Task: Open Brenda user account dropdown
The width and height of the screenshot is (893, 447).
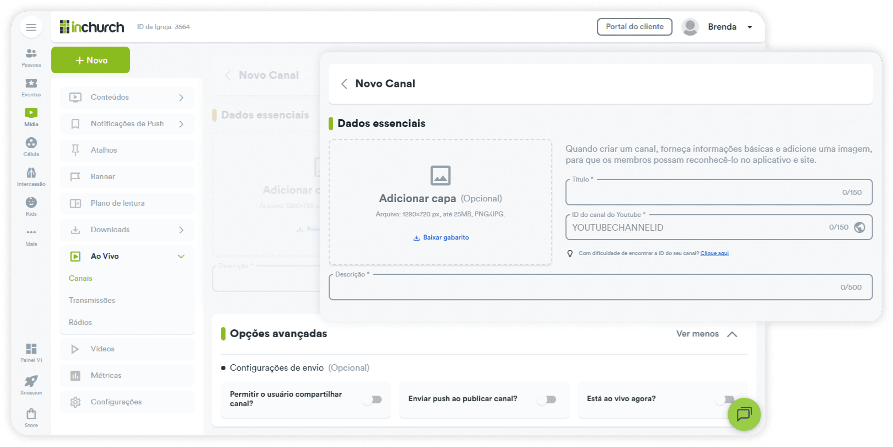Action: pyautogui.click(x=750, y=27)
